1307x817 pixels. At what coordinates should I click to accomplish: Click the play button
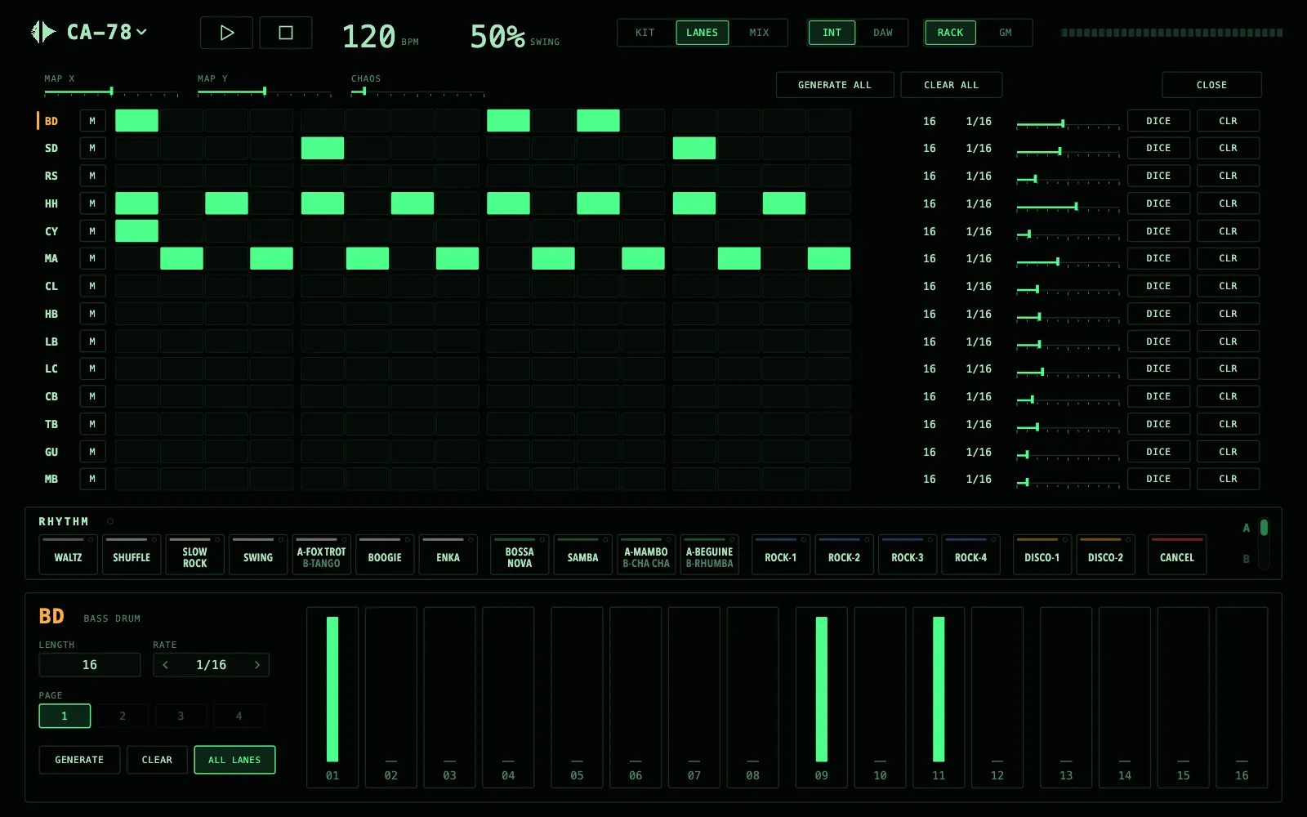[227, 33]
